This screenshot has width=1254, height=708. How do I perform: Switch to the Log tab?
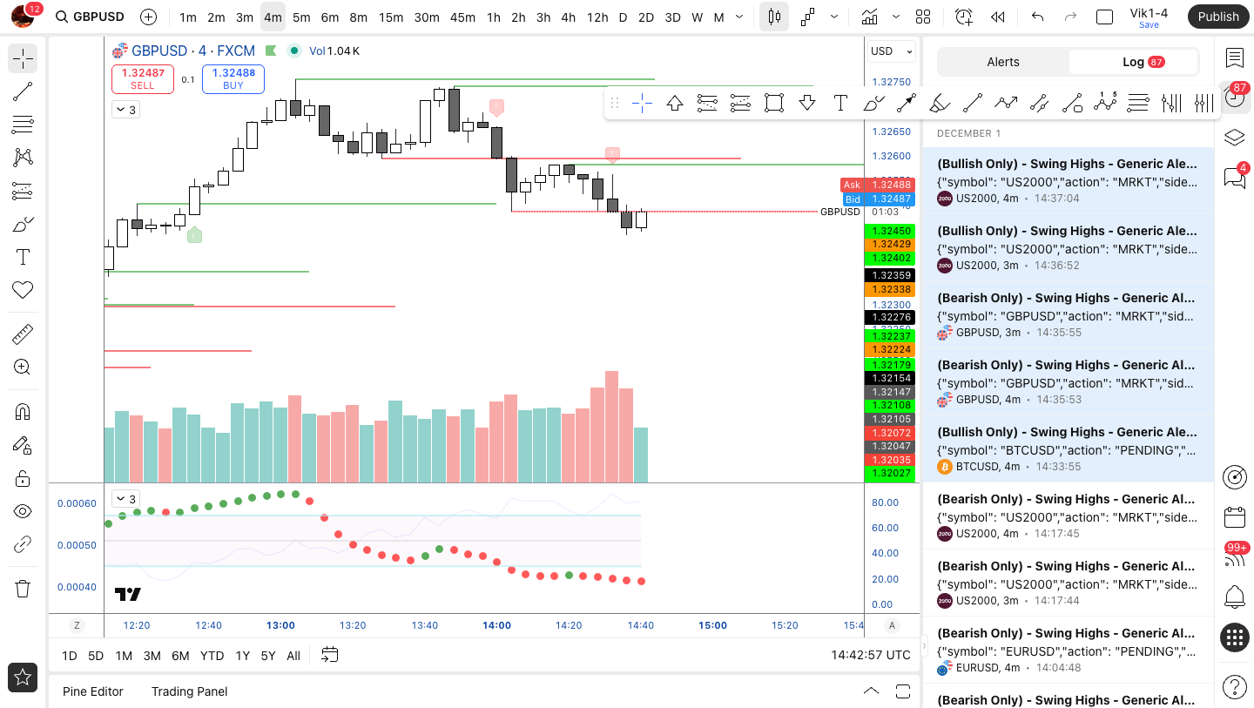1134,62
